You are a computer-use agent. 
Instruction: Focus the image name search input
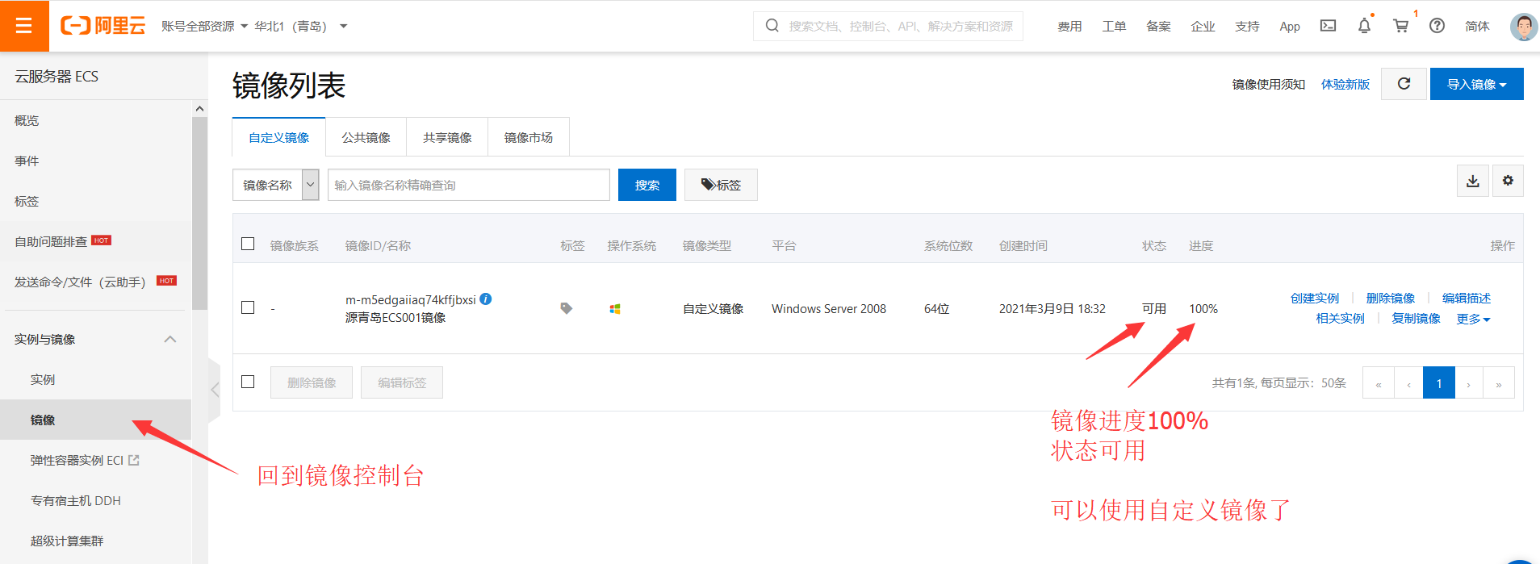point(469,185)
